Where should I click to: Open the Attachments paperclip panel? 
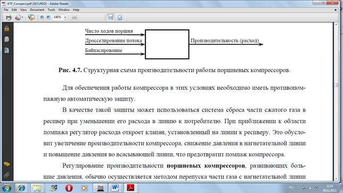6,174
